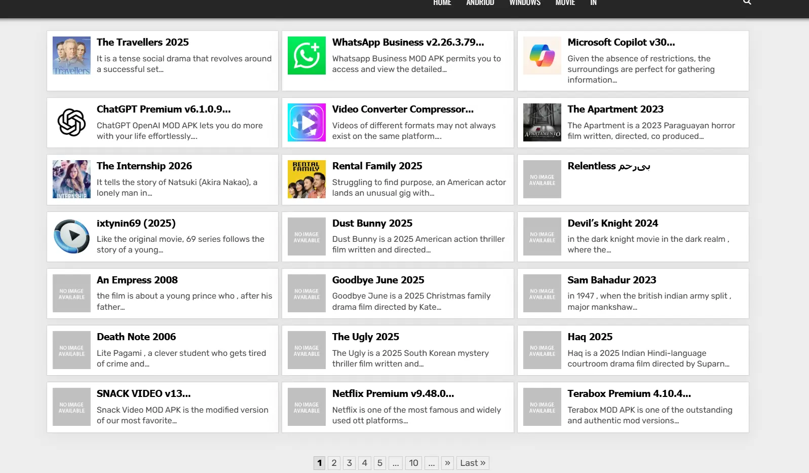Click Goodbye June no-image placeholder

coord(306,293)
